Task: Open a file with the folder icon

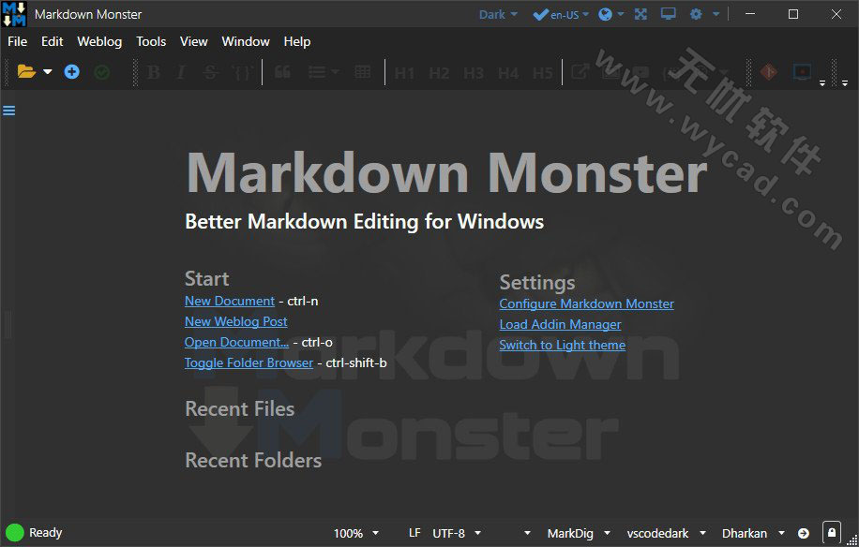Action: tap(26, 72)
